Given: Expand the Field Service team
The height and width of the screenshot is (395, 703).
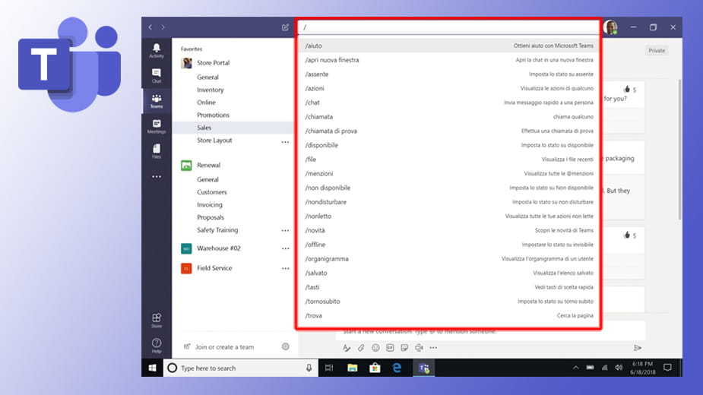Looking at the screenshot, I should click(x=214, y=268).
